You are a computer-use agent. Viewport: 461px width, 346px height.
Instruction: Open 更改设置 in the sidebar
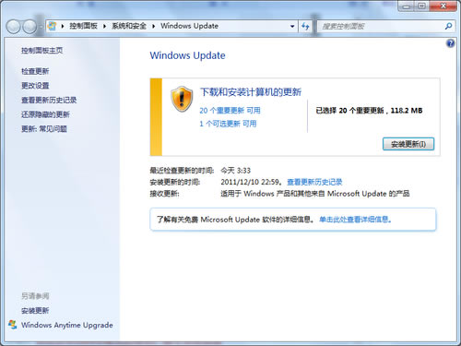35,86
